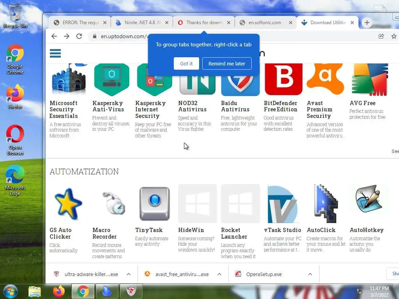Viewport: 399px width, 299px height.
Task: Open the Baidu Antivirus title link
Action: (235, 106)
